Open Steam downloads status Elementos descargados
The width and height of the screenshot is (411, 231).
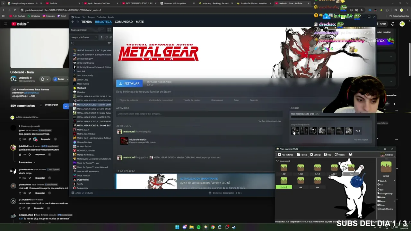[225, 193]
